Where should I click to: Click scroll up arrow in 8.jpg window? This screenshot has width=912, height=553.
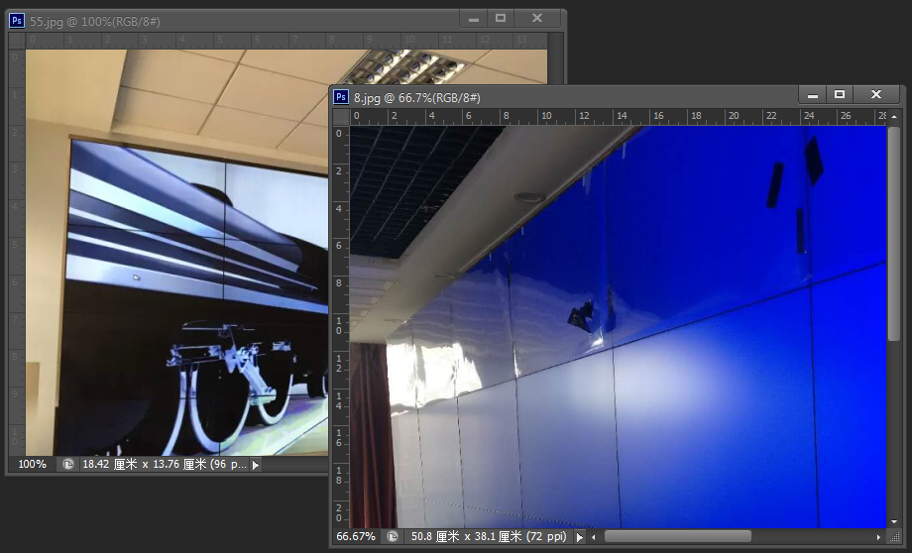pyautogui.click(x=894, y=117)
